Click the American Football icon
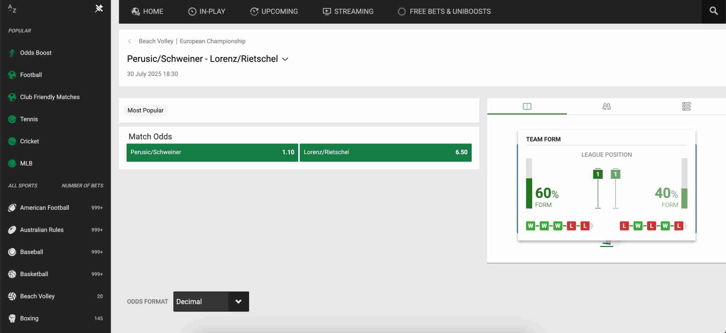 (x=12, y=207)
